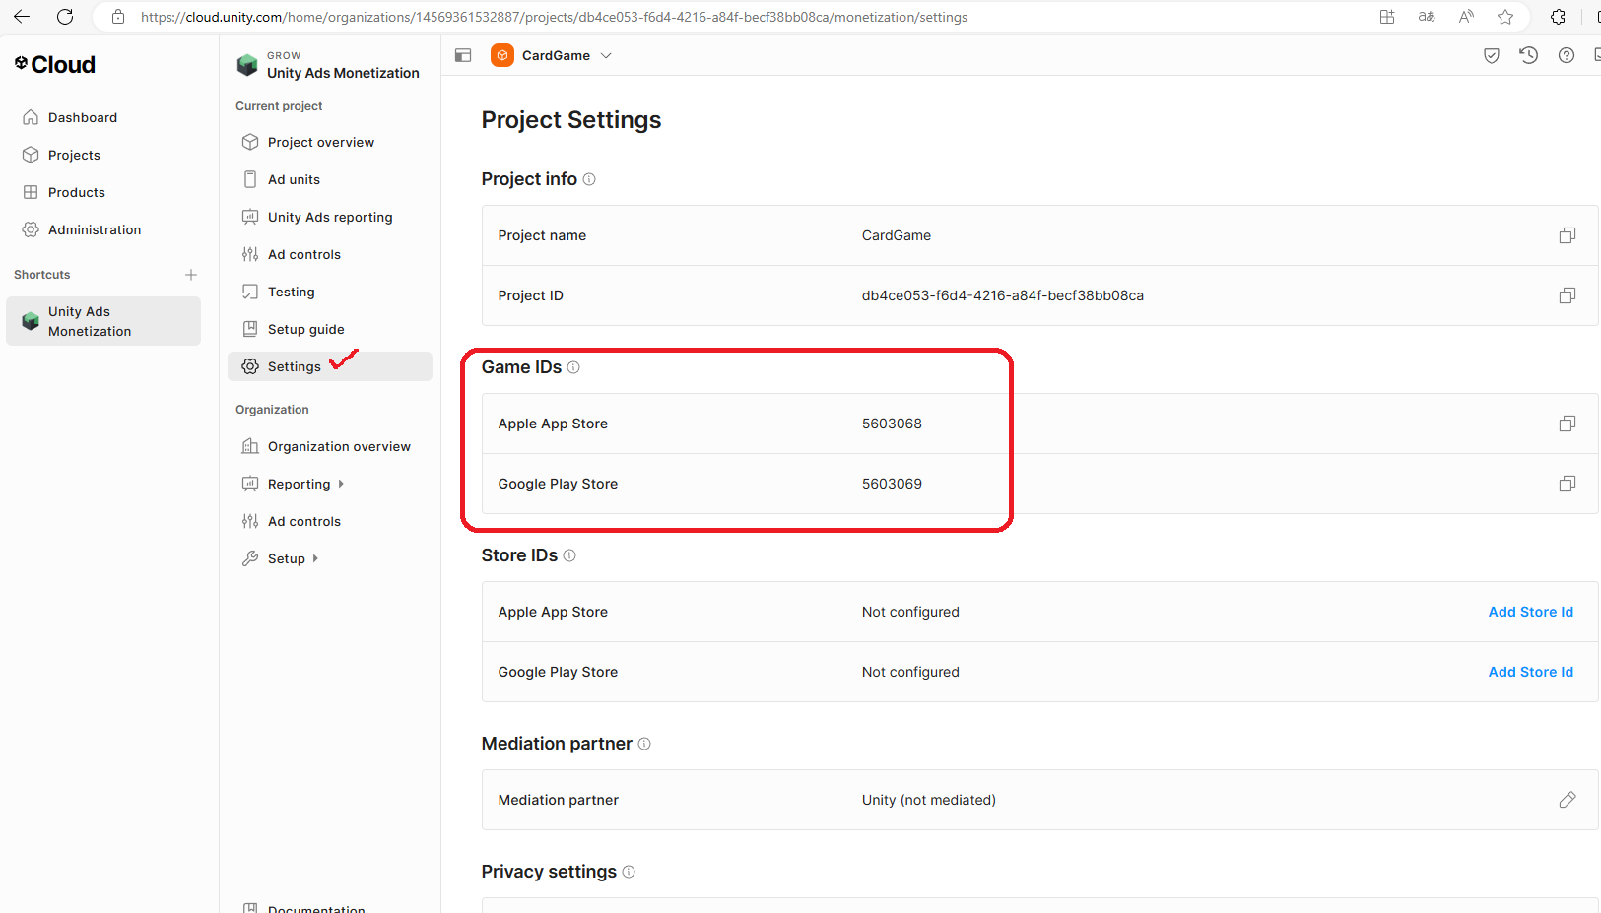1601x913 pixels.
Task: Edit Mediation partner with pencil icon
Action: [1568, 800]
